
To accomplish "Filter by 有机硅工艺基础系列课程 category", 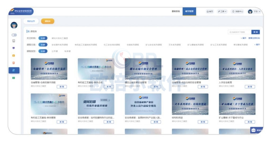I will pos(86,45).
